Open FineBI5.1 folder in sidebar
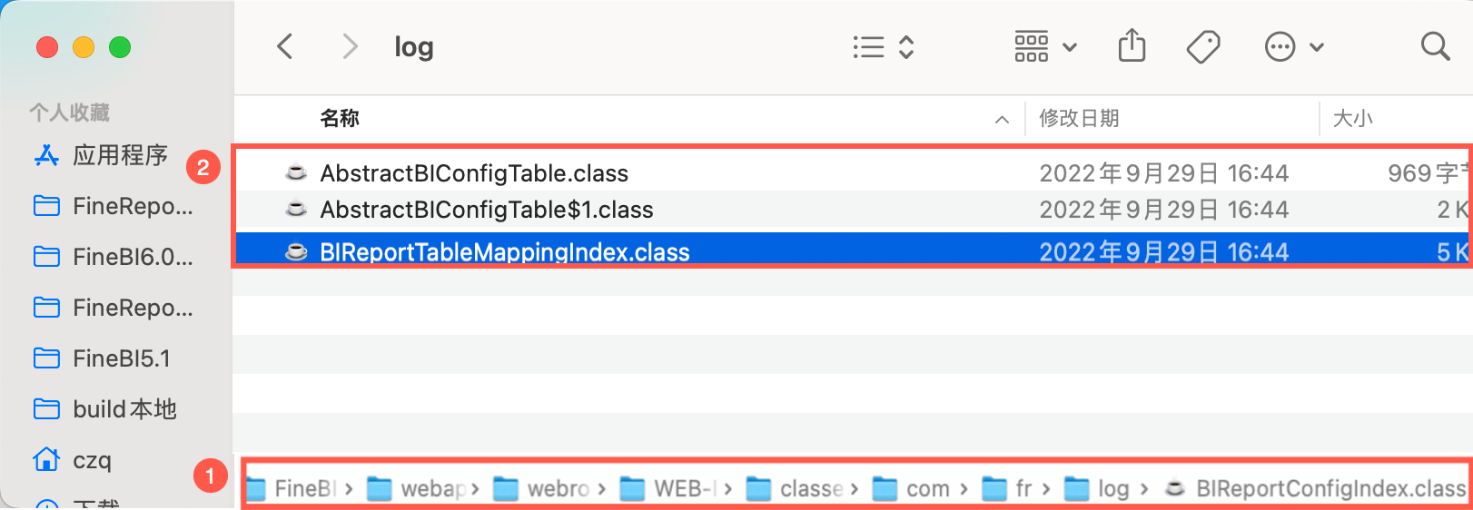Image resolution: width=1473 pixels, height=510 pixels. click(x=121, y=358)
